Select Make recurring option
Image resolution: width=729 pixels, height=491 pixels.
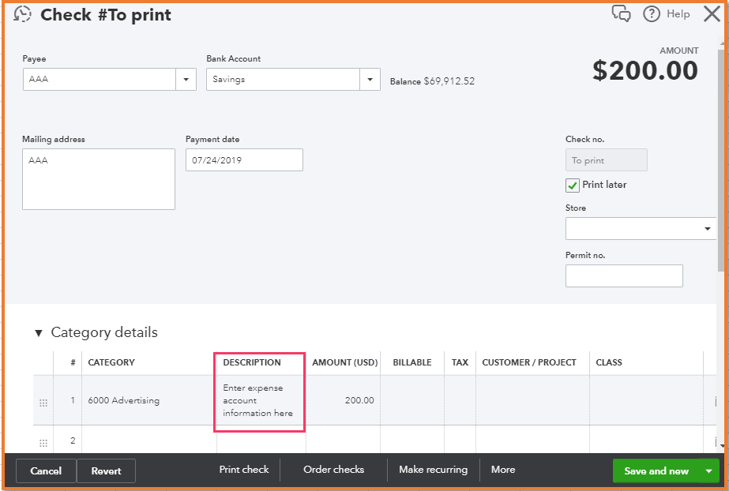coord(433,470)
